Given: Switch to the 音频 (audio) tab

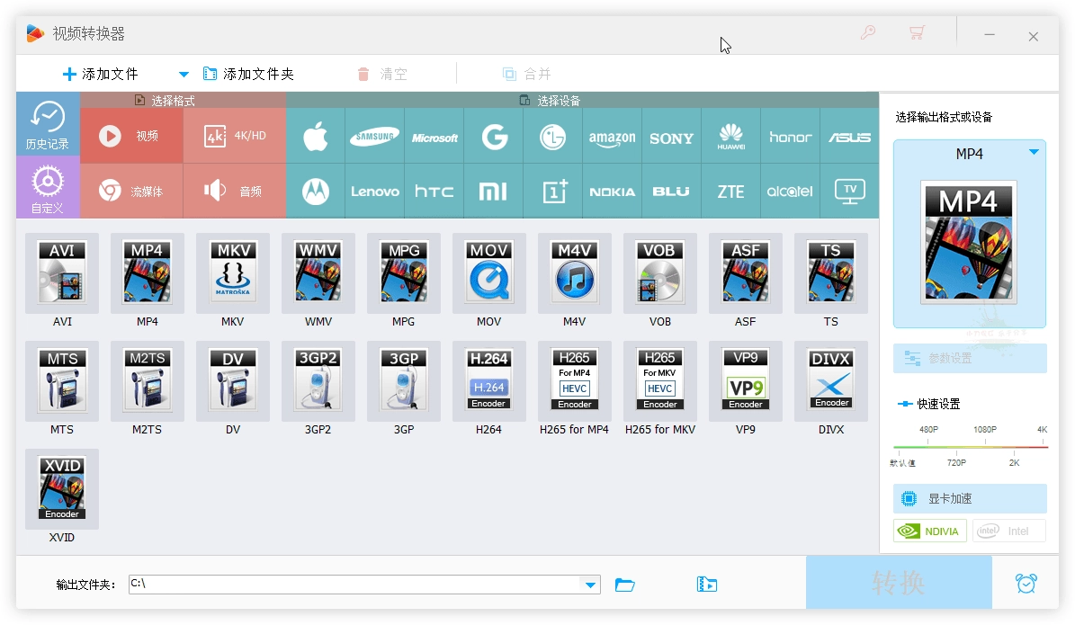Looking at the screenshot, I should [234, 191].
